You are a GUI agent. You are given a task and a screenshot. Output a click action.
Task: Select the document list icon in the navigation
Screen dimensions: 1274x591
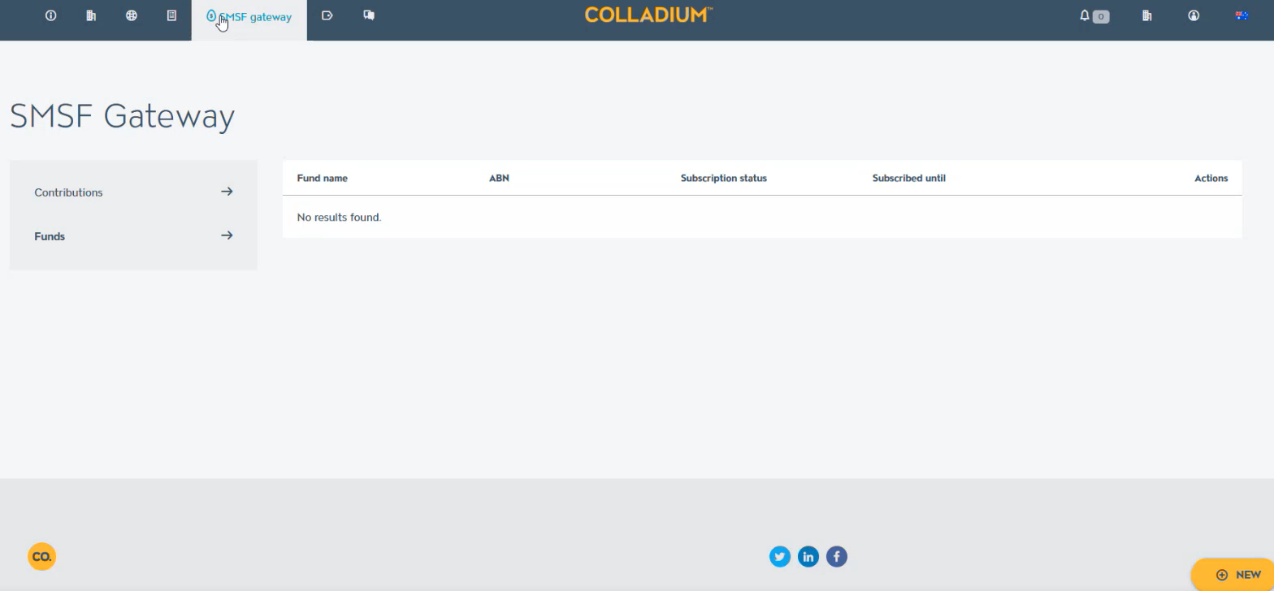click(x=171, y=15)
